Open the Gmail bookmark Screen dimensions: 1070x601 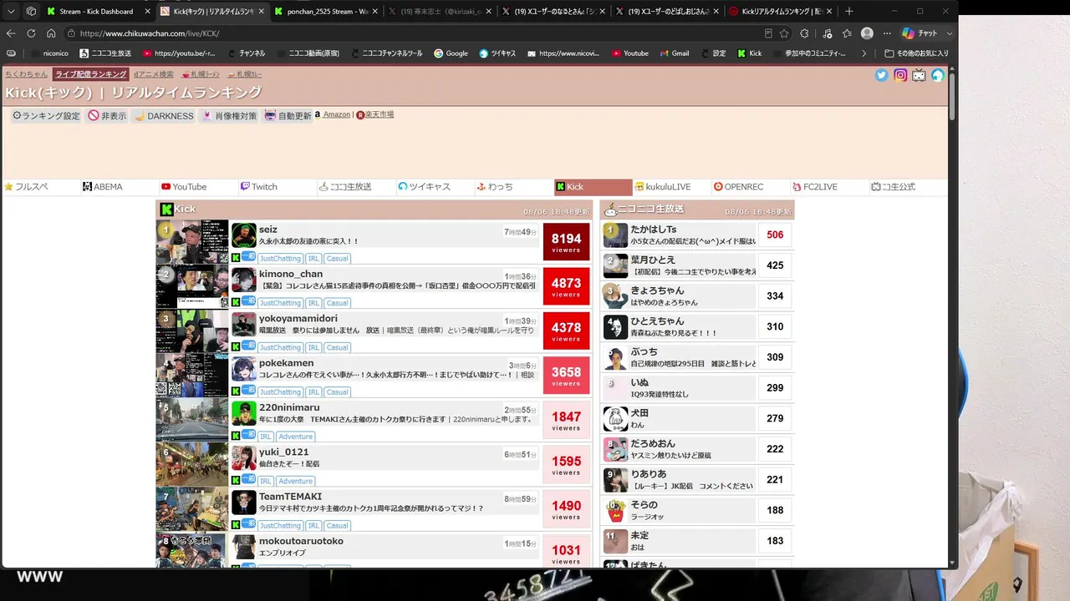pyautogui.click(x=674, y=53)
